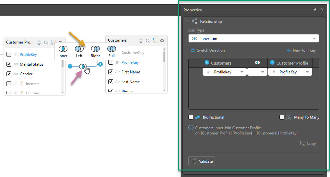330x177 pixels.
Task: Open the Join Type dropdown
Action: (x=253, y=39)
